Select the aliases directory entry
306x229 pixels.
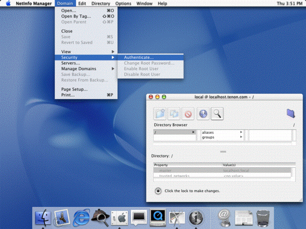[x=208, y=132]
